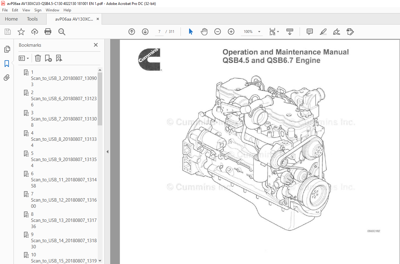Viewport: 400px width, 264px height.
Task: Close the avP06aa document tab
Action: pyautogui.click(x=98, y=19)
